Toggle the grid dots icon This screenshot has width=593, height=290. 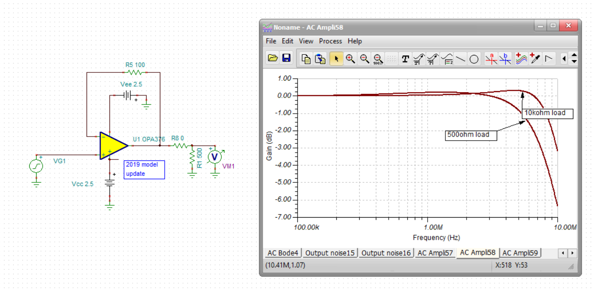tap(391, 59)
